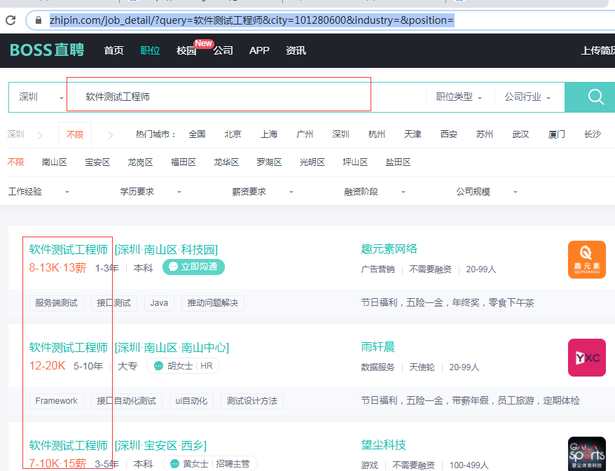Open the 趣元素 orange company logo
Screen dimensions: 615x471
click(x=587, y=260)
